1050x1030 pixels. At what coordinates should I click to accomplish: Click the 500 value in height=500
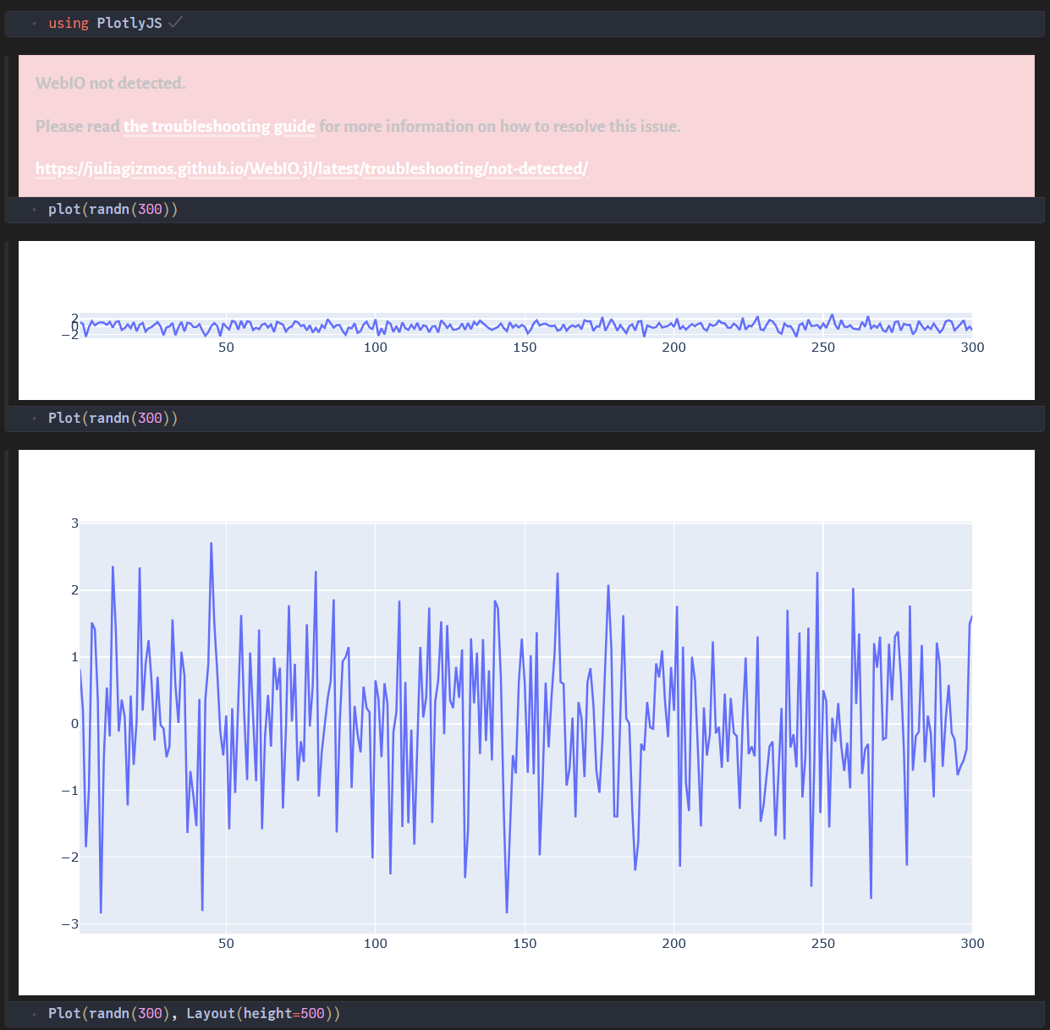click(312, 1014)
